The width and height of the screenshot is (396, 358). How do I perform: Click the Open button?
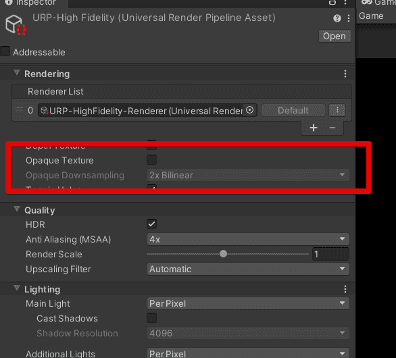coord(335,36)
